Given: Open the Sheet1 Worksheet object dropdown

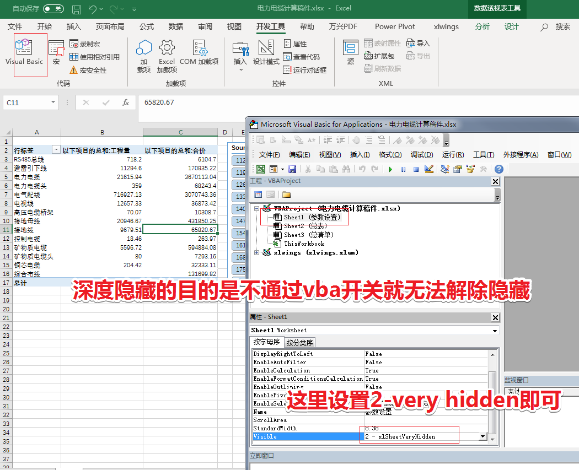Looking at the screenshot, I should point(495,331).
